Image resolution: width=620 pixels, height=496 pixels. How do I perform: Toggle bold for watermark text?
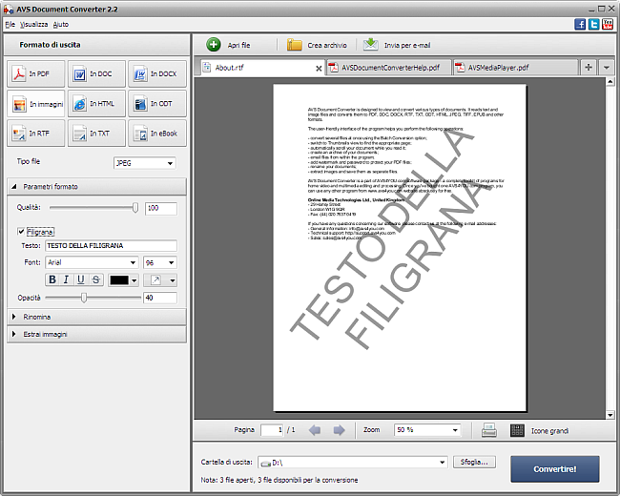click(52, 279)
